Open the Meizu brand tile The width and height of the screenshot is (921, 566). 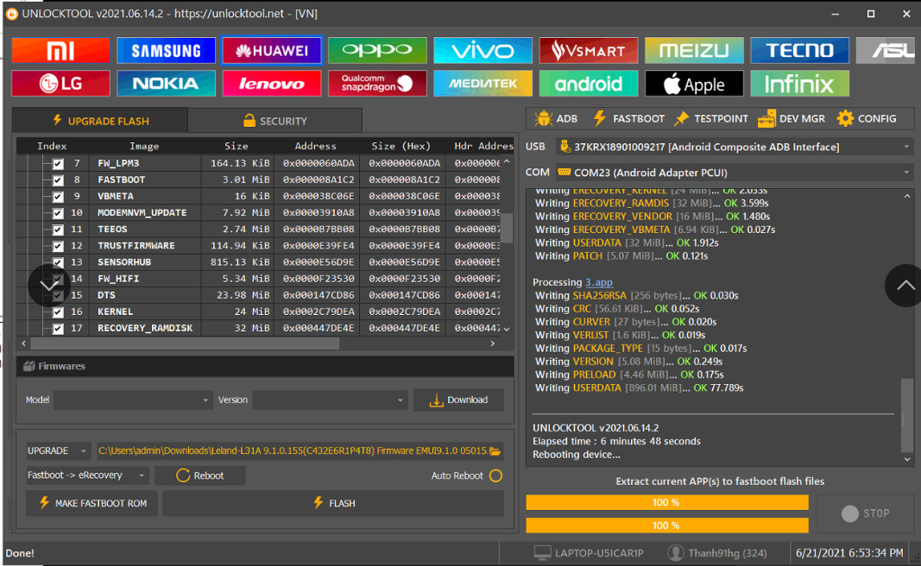[x=694, y=51]
